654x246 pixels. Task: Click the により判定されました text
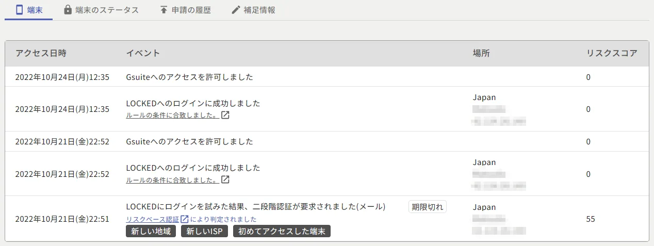pyautogui.click(x=223, y=219)
